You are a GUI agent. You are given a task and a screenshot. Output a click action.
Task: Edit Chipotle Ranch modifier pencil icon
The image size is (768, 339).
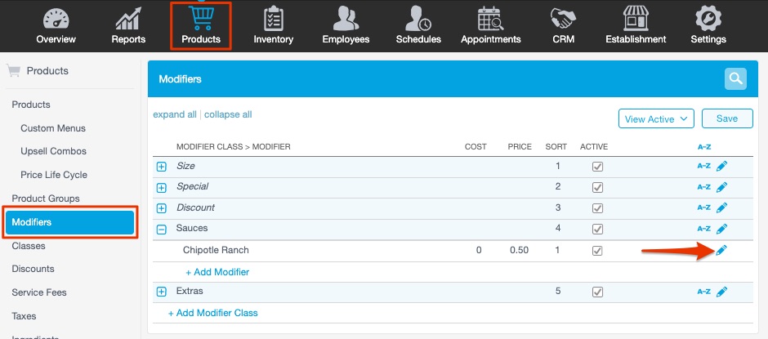coord(721,251)
